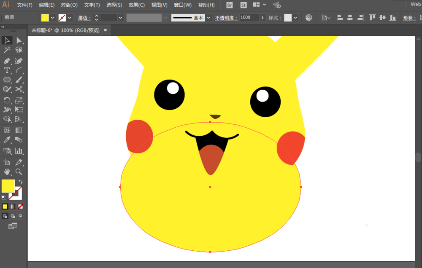The width and height of the screenshot is (422, 268).
Task: Select the Pen tool
Action: [7, 61]
